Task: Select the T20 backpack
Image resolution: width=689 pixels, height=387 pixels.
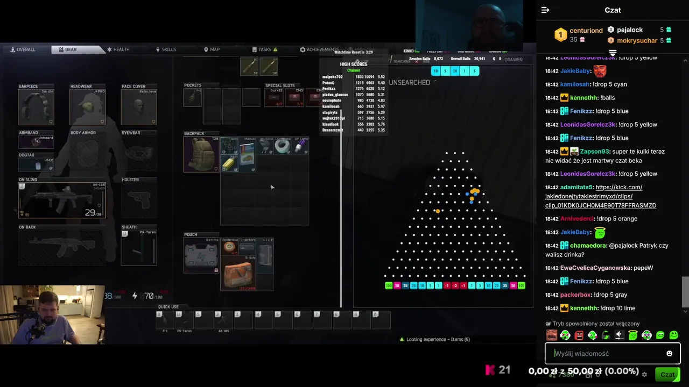Action: 201,154
